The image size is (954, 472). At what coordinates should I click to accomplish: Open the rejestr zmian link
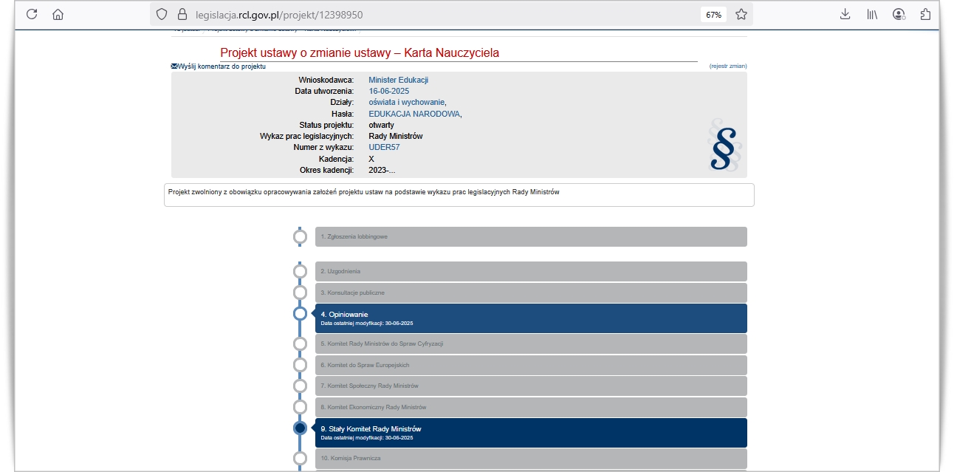728,66
